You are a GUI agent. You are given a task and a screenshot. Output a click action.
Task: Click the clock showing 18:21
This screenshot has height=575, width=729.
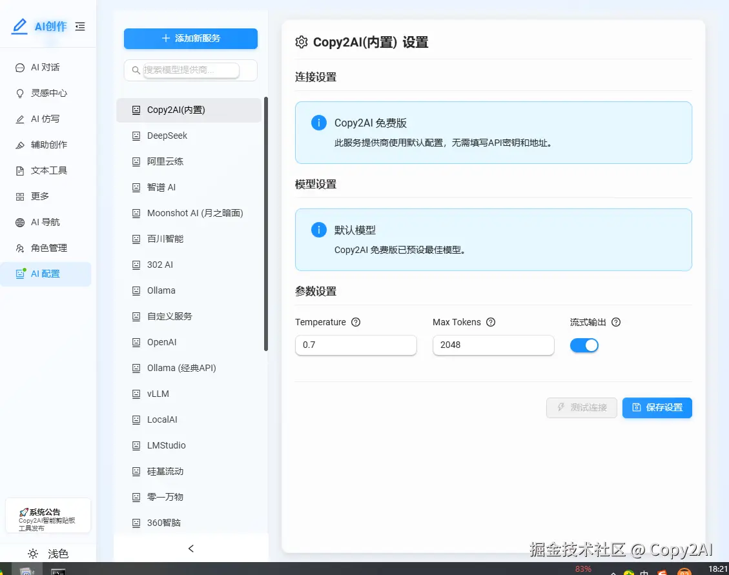[718, 569]
